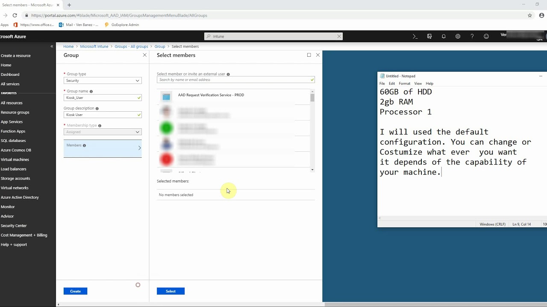This screenshot has width=547, height=307.
Task: Edit the Group description field
Action: point(103,115)
